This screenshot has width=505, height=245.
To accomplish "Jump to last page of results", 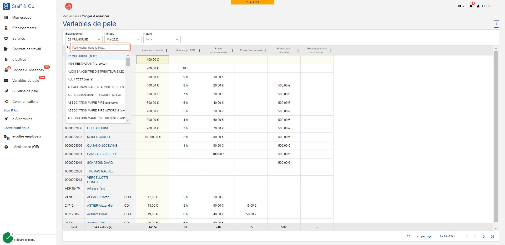I will (492, 237).
